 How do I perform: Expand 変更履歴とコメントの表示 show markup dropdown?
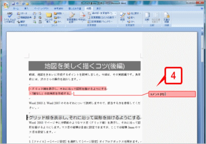[115, 17]
